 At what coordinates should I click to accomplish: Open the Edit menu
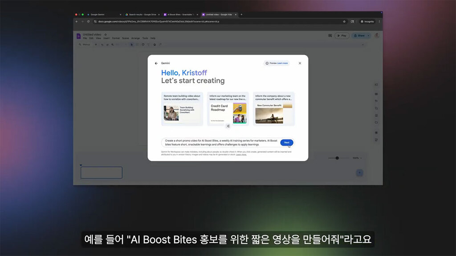[91, 38]
